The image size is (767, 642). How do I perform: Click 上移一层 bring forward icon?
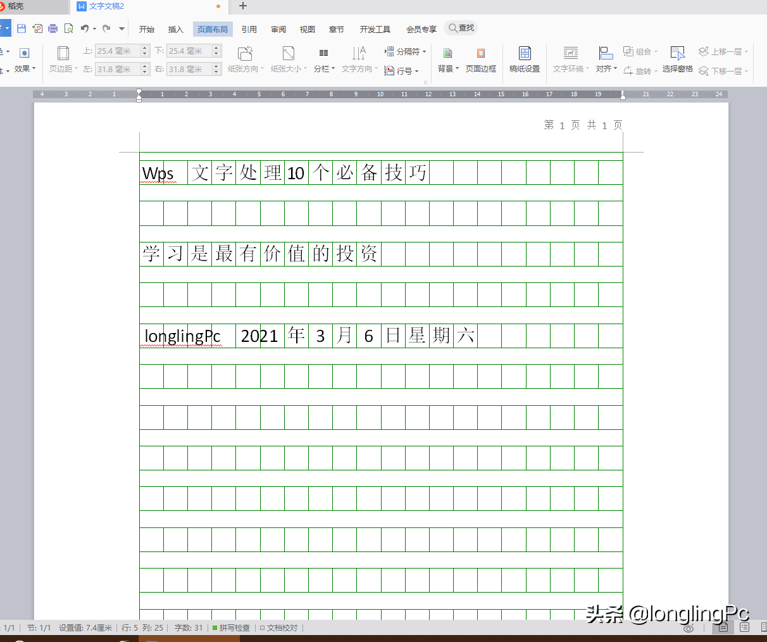coord(704,51)
